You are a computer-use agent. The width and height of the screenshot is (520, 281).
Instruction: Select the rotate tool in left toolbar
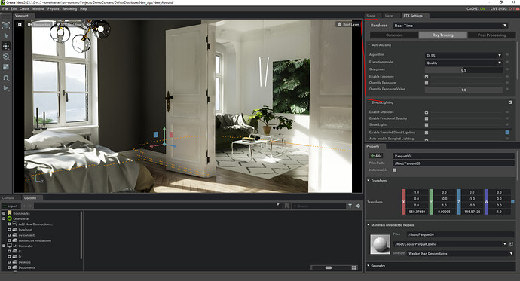tap(5, 57)
